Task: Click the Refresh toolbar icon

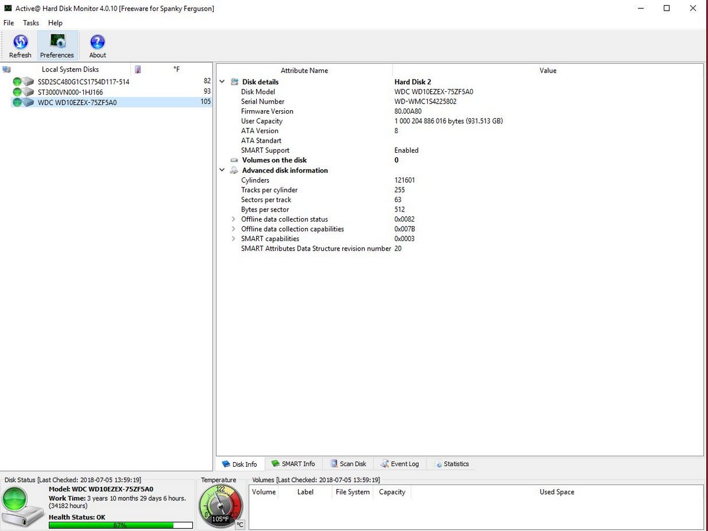Action: pos(20,45)
